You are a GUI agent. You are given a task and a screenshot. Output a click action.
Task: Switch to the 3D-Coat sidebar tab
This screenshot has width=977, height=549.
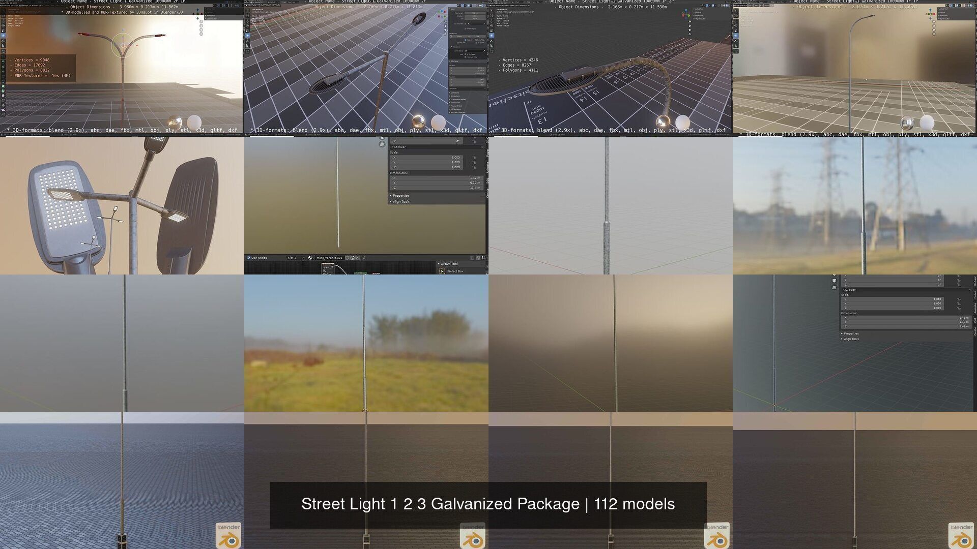click(x=974, y=283)
